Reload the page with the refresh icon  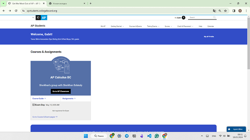(x=16, y=11)
